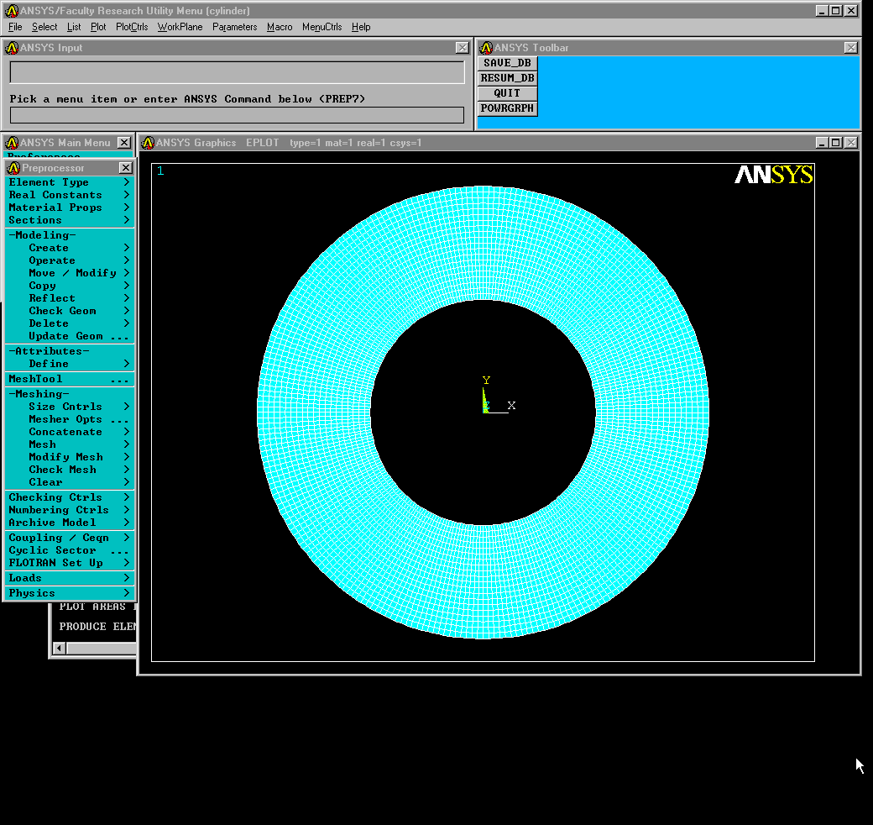This screenshot has width=873, height=825.
Task: Expand the Reflect submenu
Action: click(69, 298)
